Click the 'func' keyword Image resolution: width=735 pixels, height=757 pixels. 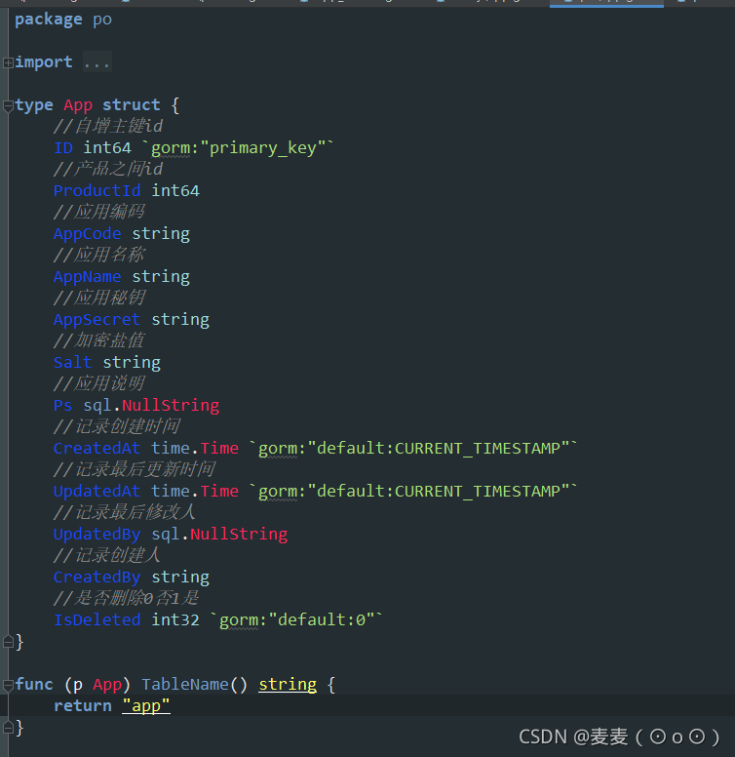[x=34, y=684]
